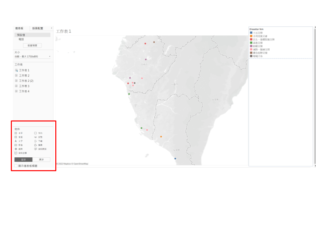Choose the 並排 tiled layout mode
The image size is (316, 237).
point(23,160)
